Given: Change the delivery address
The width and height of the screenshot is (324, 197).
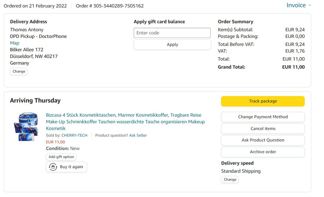Looking at the screenshot, I should (19, 71).
